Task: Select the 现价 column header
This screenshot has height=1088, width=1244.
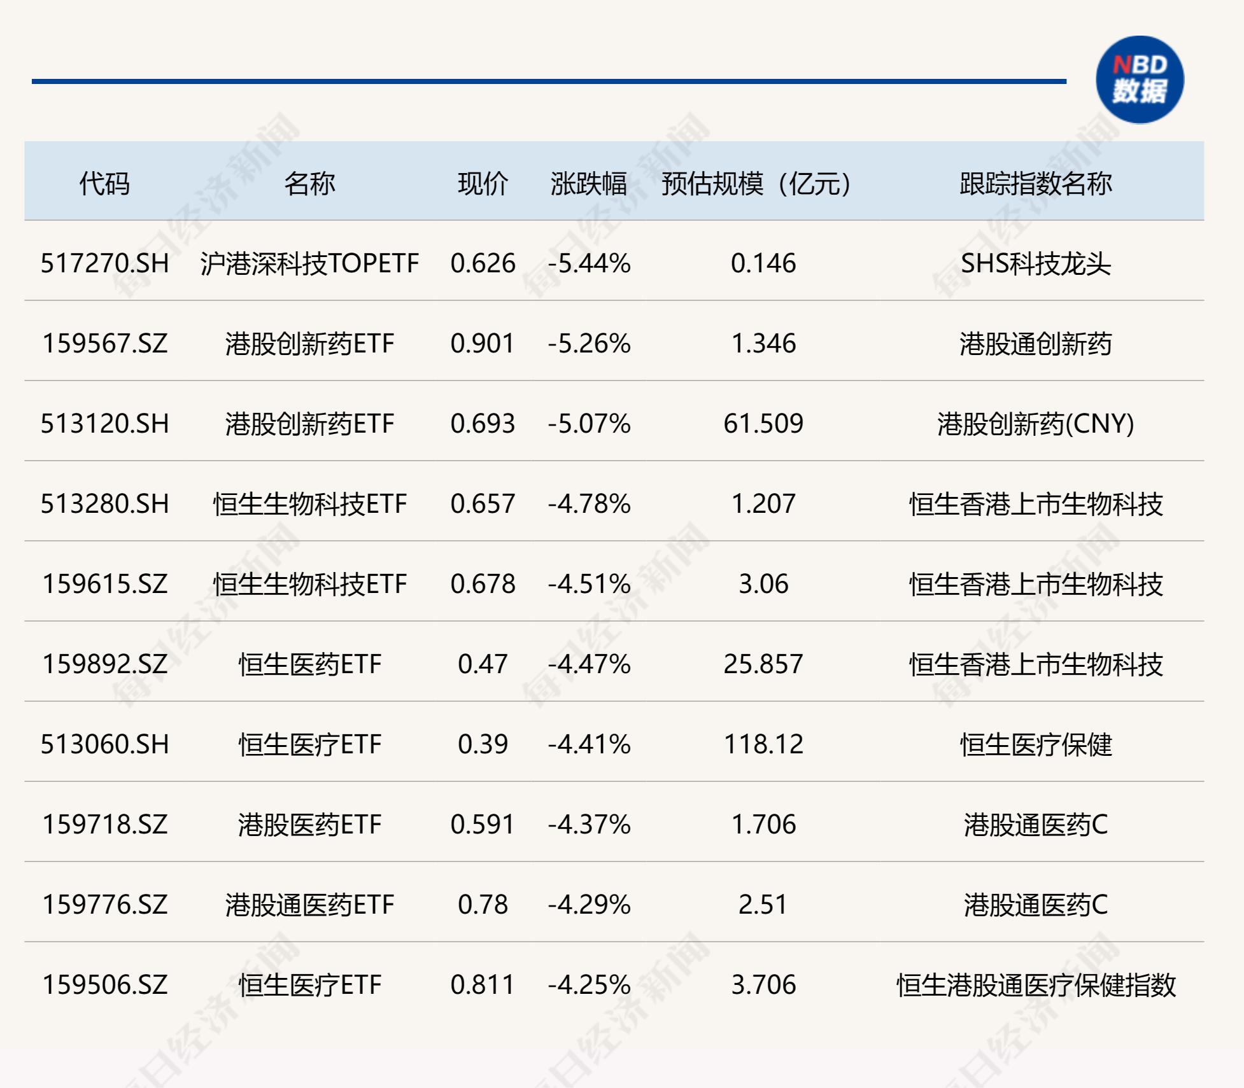Action: tap(483, 184)
